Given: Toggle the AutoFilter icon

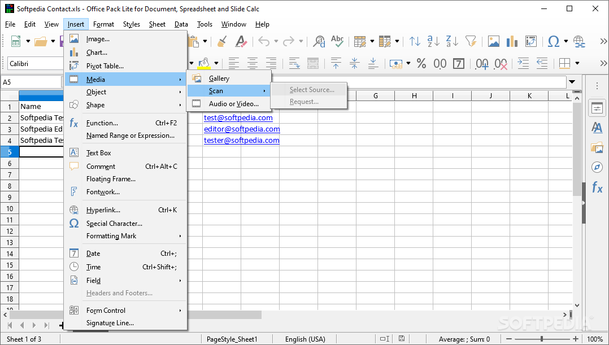Looking at the screenshot, I should (471, 41).
